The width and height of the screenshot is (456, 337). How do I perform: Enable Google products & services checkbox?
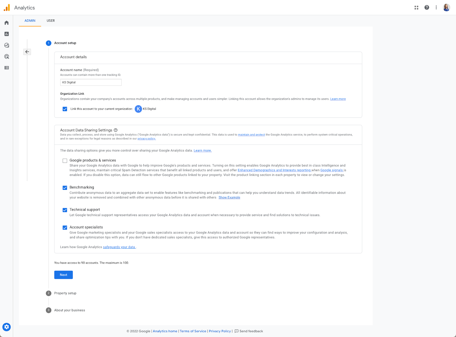point(65,161)
